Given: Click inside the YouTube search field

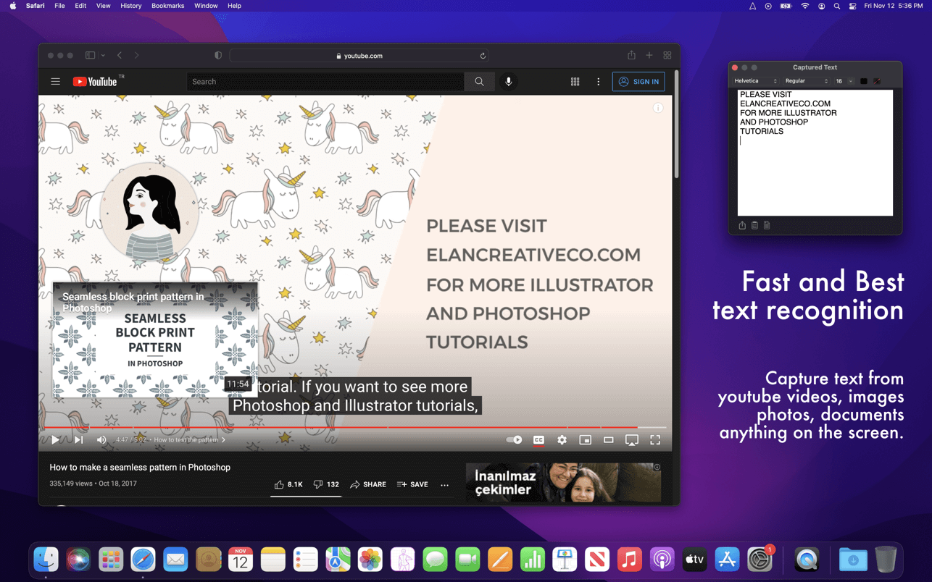Looking at the screenshot, I should click(326, 81).
